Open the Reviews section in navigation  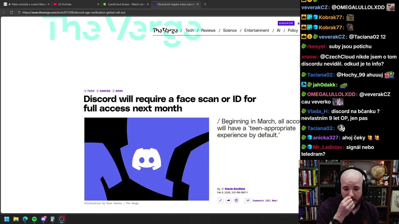point(208,30)
